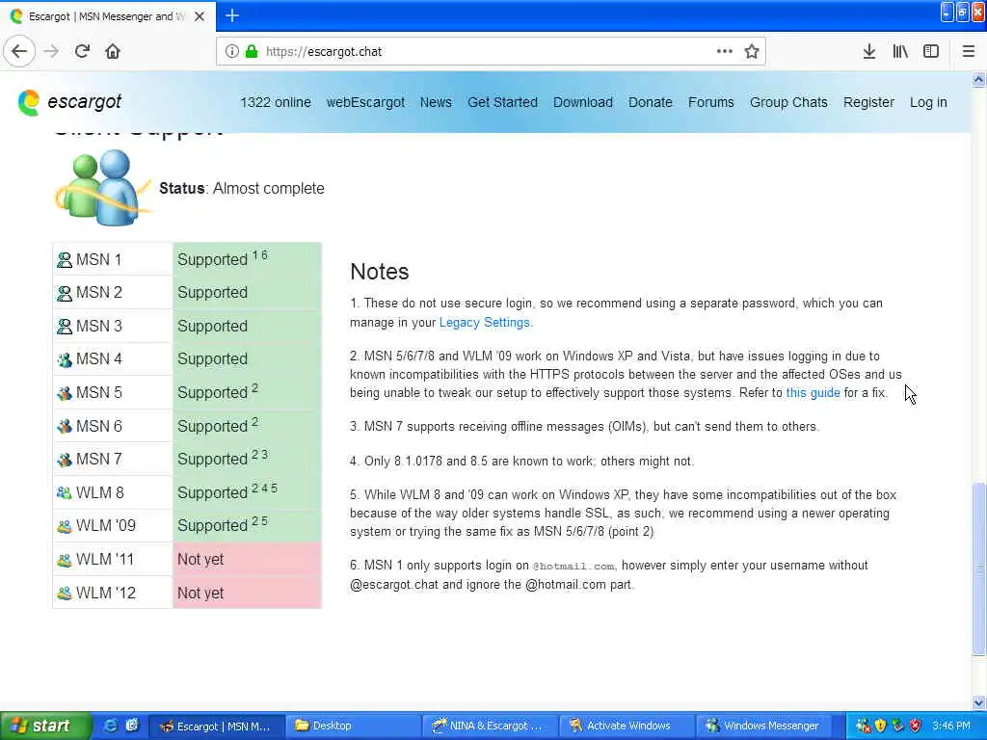The image size is (987, 740).
Task: Open the Download page
Action: tap(583, 102)
